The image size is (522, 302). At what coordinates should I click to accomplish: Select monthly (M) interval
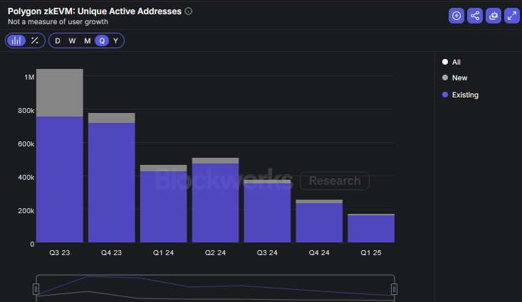click(87, 41)
